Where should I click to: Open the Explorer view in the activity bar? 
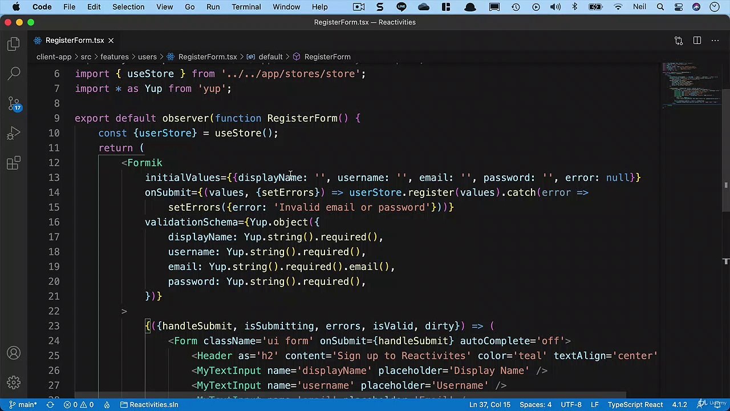[x=14, y=45]
